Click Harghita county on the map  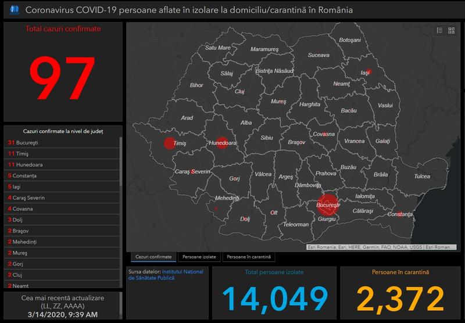coord(310,105)
